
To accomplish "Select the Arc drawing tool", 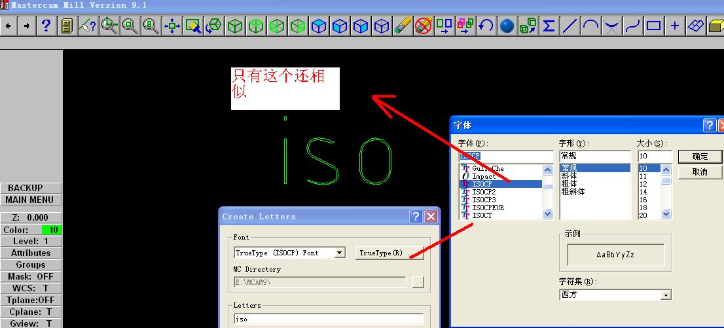I will [x=590, y=26].
